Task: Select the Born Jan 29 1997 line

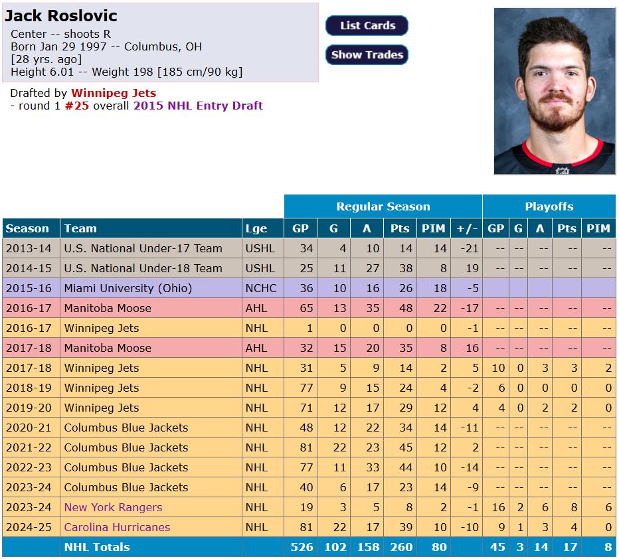Action: coord(106,46)
